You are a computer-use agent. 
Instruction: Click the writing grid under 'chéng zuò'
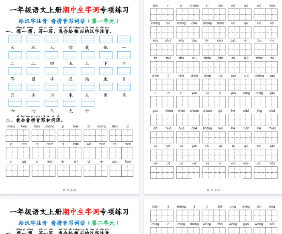265,85
